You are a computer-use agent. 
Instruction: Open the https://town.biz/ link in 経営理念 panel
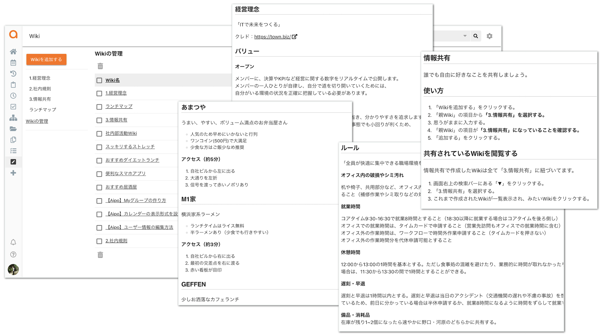(x=272, y=37)
